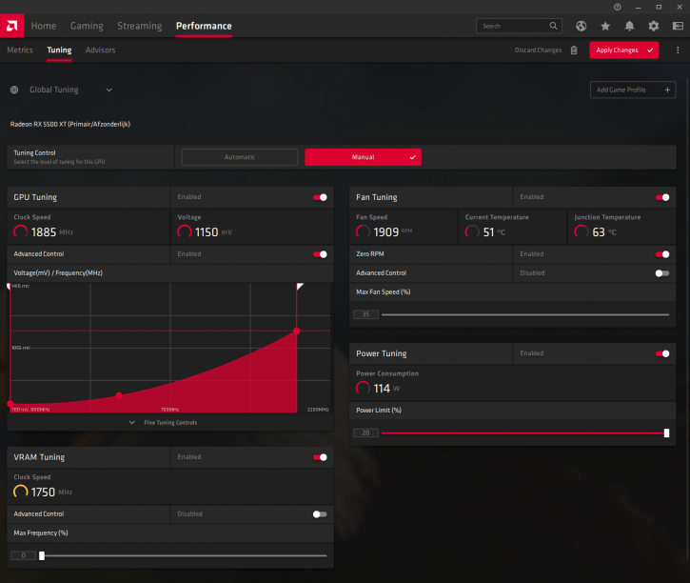Click the help icon in the title bar
The height and width of the screenshot is (583, 690).
pos(618,7)
